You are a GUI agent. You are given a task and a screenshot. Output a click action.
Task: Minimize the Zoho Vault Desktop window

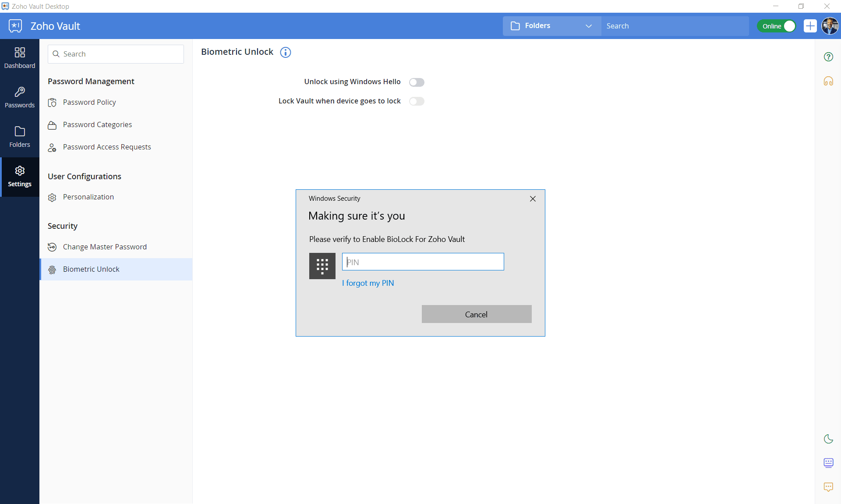click(776, 6)
